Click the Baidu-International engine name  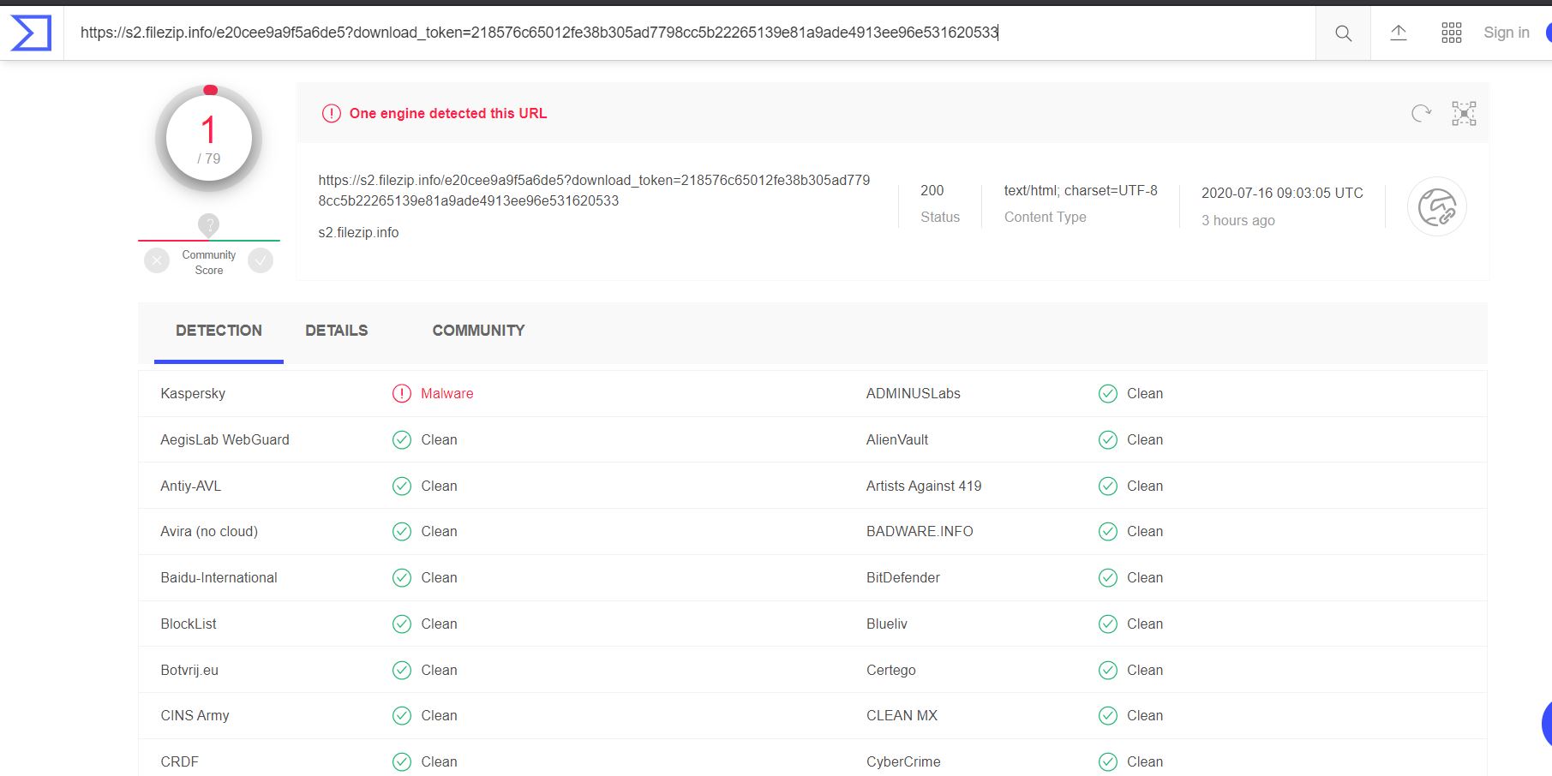click(x=219, y=577)
